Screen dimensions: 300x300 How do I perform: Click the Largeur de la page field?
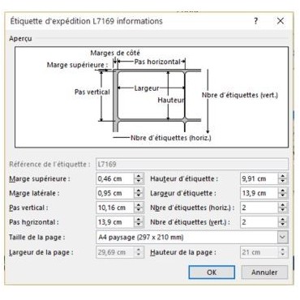point(115,252)
